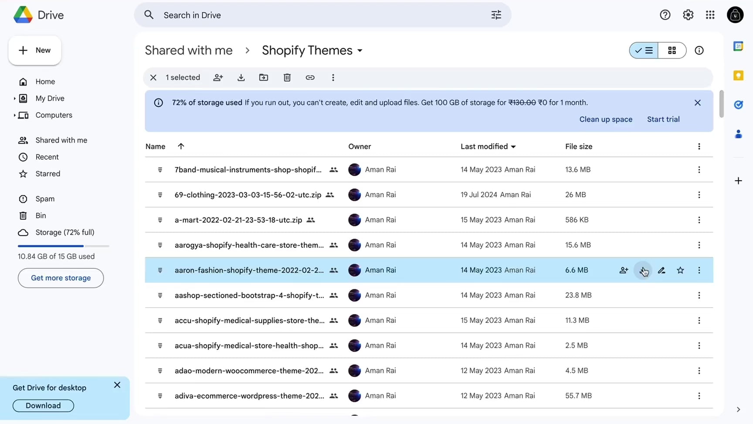Open the column options three-dot menu
This screenshot has width=753, height=424.
699,147
